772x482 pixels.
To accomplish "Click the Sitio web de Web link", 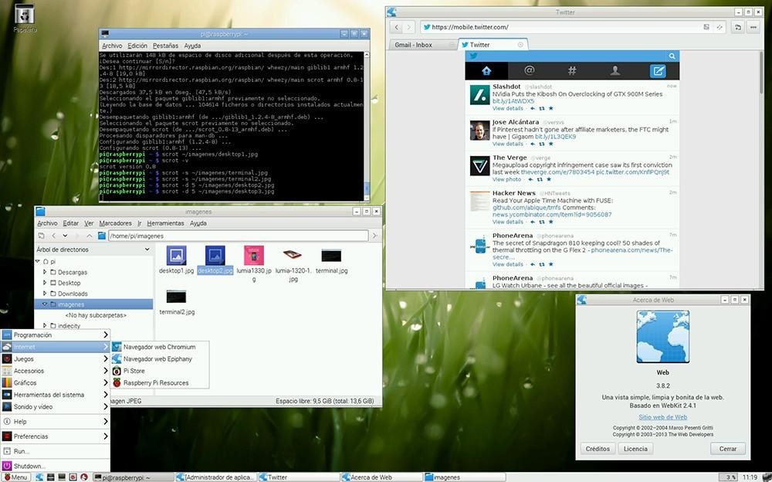I will pos(662,416).
